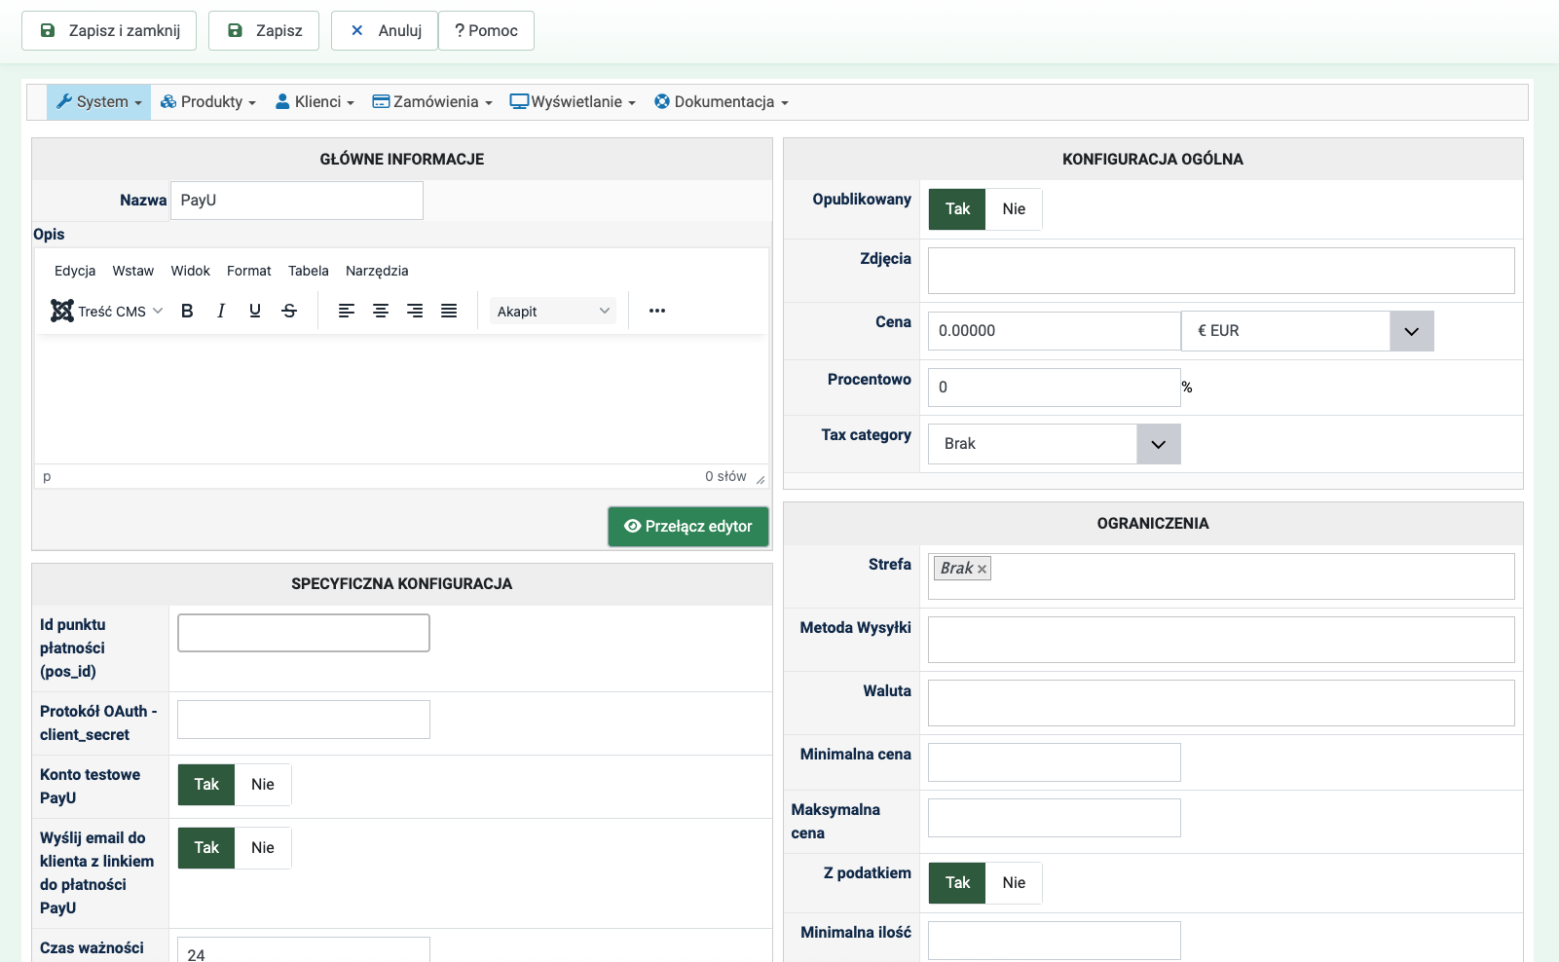Remove the Brak tag from Strefa

coord(982,570)
